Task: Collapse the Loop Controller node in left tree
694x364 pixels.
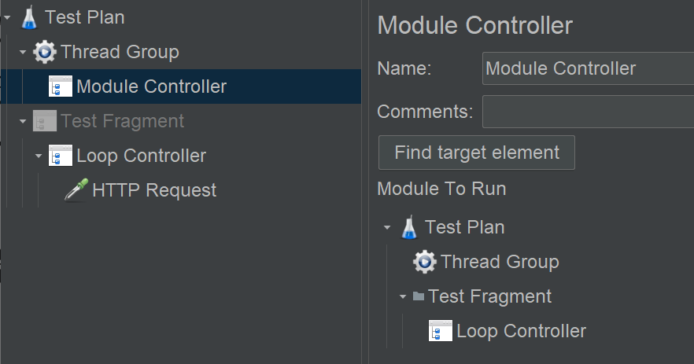Action: pos(39,156)
